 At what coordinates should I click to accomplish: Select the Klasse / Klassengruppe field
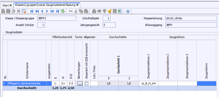(x=57, y=18)
